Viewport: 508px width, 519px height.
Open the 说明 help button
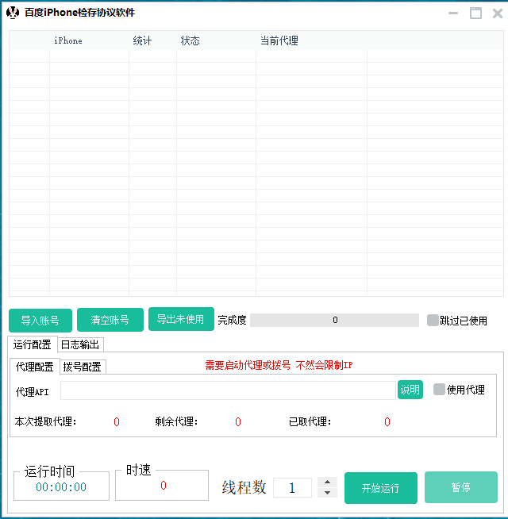pos(410,390)
